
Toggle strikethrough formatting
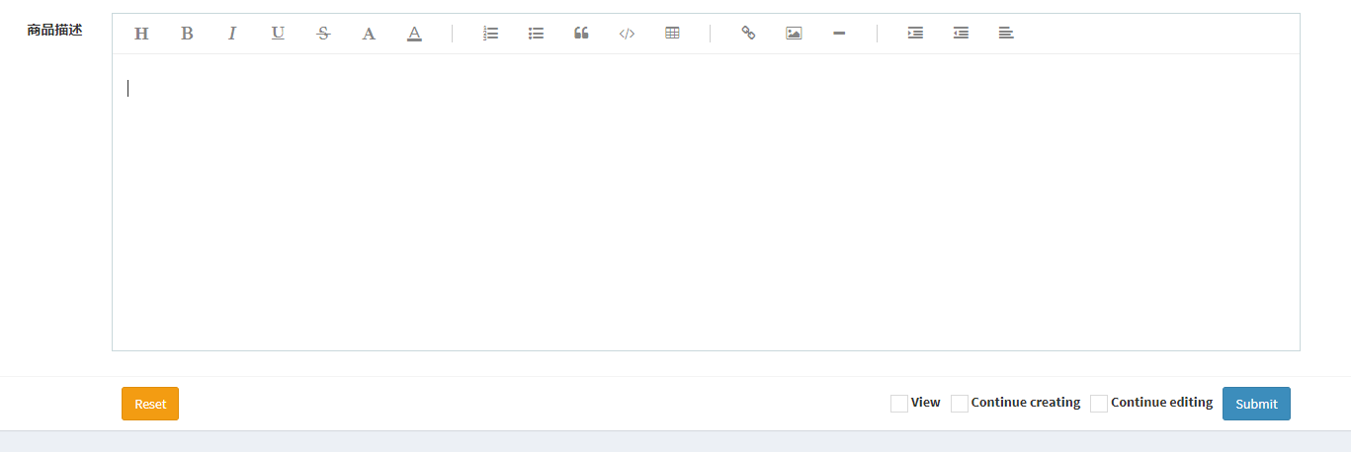click(x=323, y=34)
